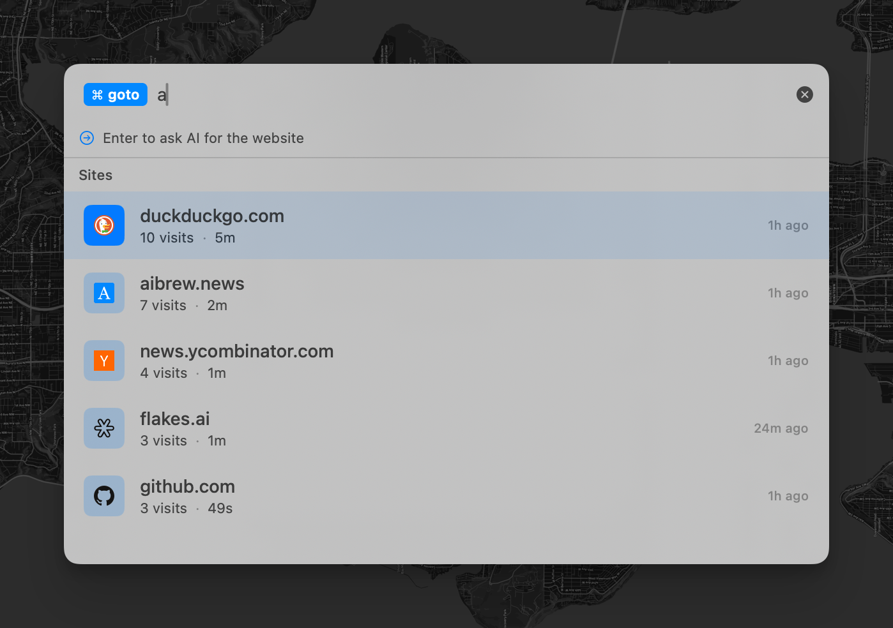The width and height of the screenshot is (893, 628).
Task: Click the "10 visits" text under duckduckgo.com
Action: (x=167, y=238)
